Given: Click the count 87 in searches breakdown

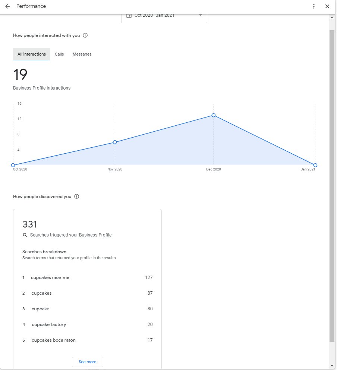Looking at the screenshot, I should click(x=150, y=293).
